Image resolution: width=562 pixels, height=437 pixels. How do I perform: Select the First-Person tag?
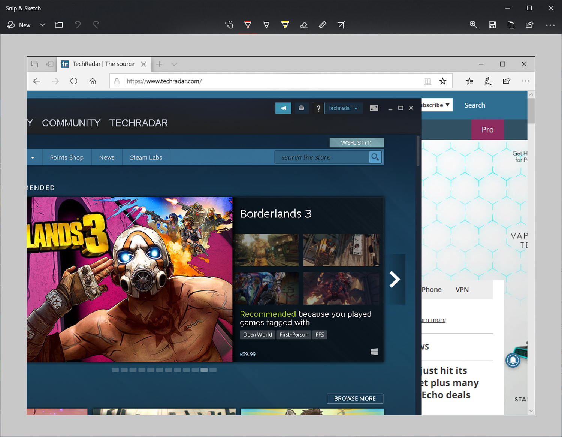pos(294,335)
